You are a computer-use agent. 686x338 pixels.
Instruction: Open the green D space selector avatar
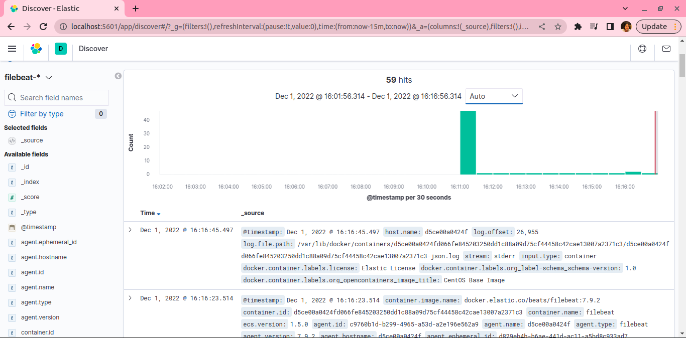(61, 49)
